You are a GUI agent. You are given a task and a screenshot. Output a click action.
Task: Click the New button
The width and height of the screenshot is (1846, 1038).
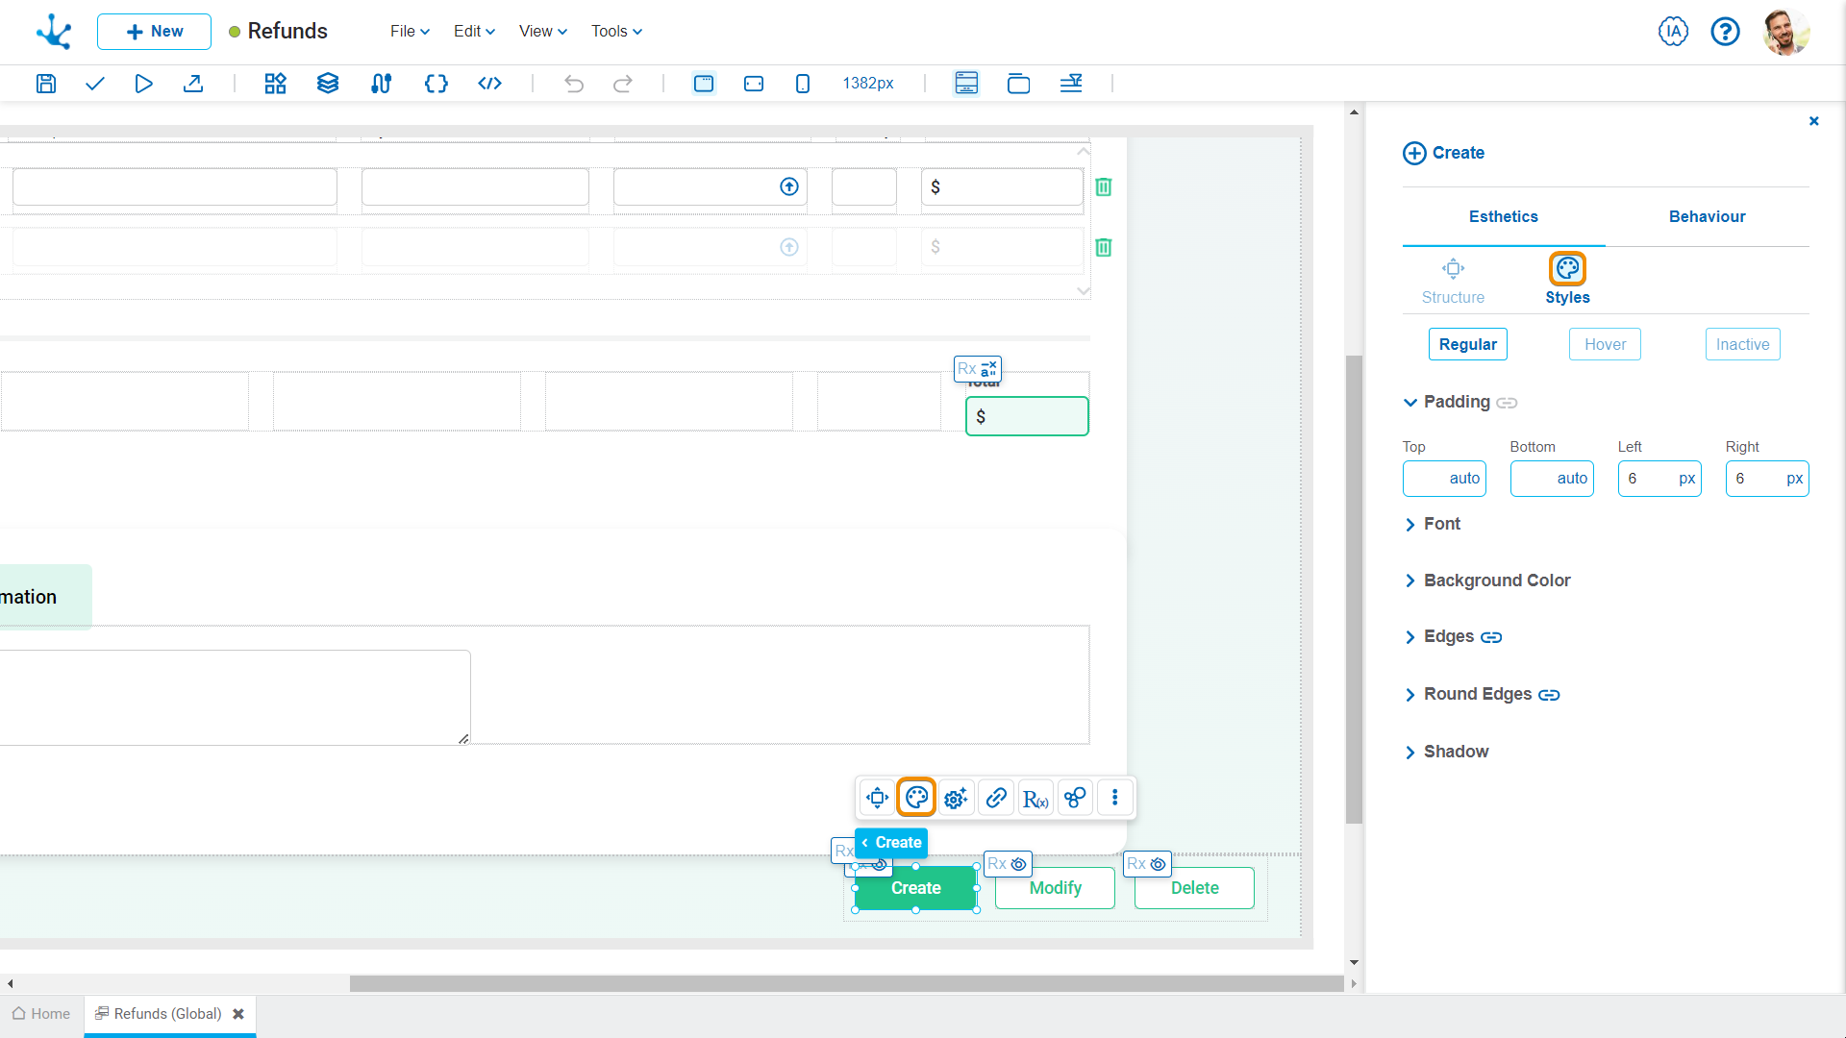[x=154, y=32]
